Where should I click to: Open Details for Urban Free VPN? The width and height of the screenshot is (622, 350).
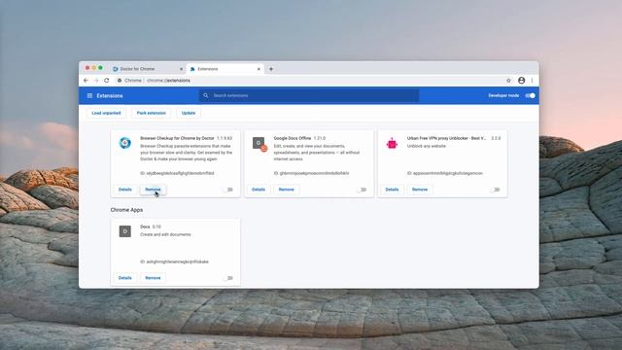(392, 190)
